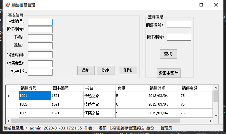Click the 数量 column header
Viewport: 226px width, 134px height.
point(132,88)
